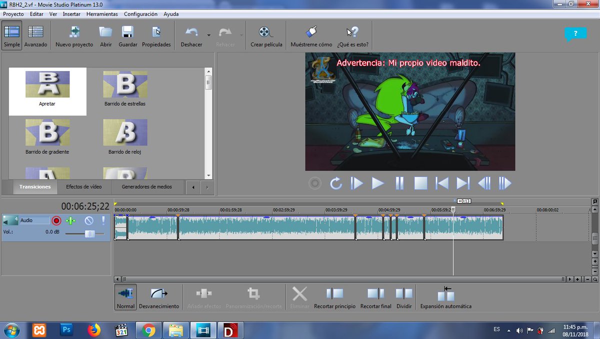Open the Editar menu
Viewport: 600px width, 339px height.
point(36,14)
